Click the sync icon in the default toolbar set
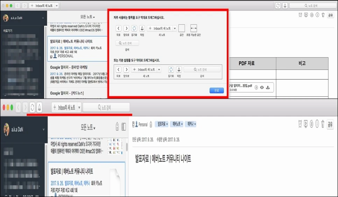Screen dimensions: 338x197 point(171,70)
